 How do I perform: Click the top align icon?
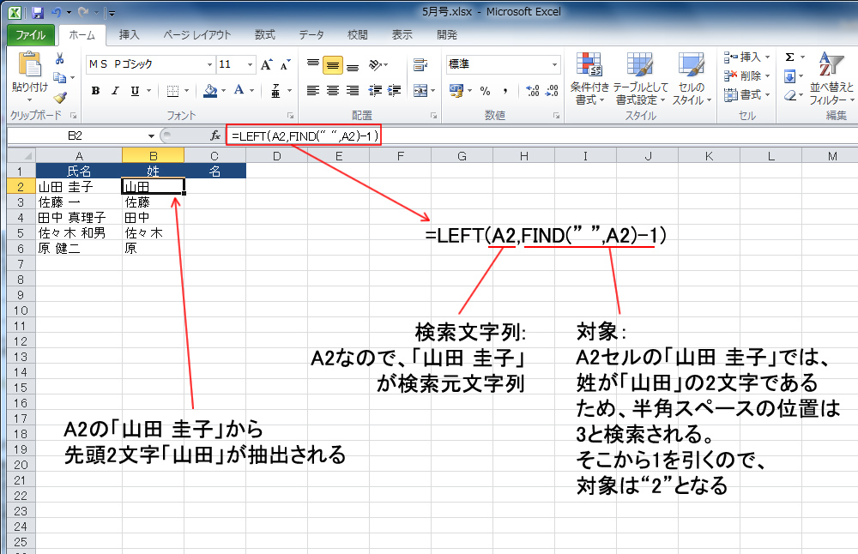(x=312, y=64)
